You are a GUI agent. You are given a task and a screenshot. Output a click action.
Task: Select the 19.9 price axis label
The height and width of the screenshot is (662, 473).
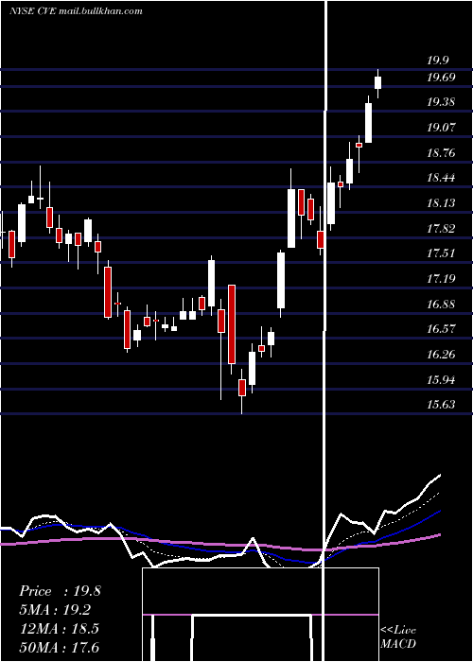coord(438,61)
